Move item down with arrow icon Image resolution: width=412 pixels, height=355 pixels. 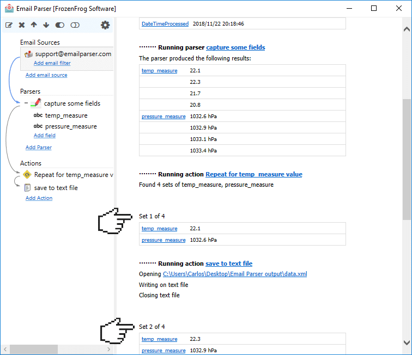click(x=46, y=25)
